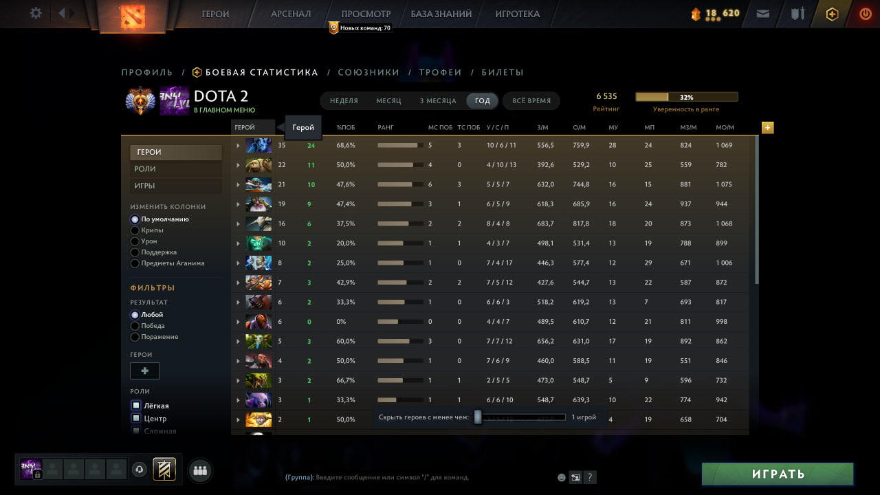880x495 pixels.
Task: Expand the hero row with 2 games
Action: coord(238,419)
